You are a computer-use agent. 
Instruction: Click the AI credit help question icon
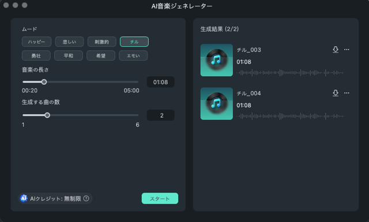[86, 198]
